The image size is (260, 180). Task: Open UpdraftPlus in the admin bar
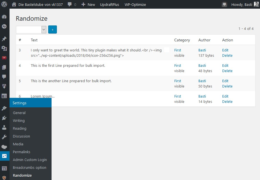(x=110, y=4)
